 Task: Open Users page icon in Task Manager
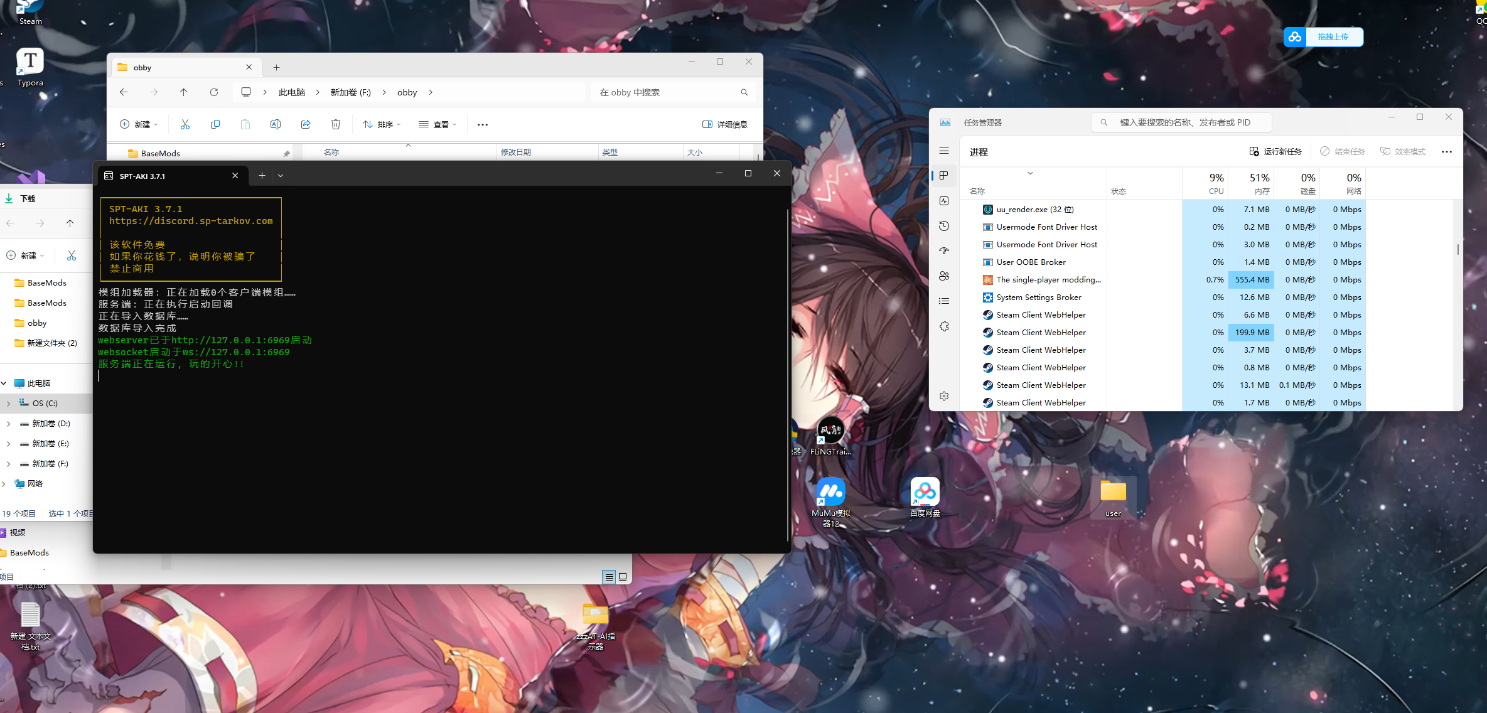[x=944, y=276]
